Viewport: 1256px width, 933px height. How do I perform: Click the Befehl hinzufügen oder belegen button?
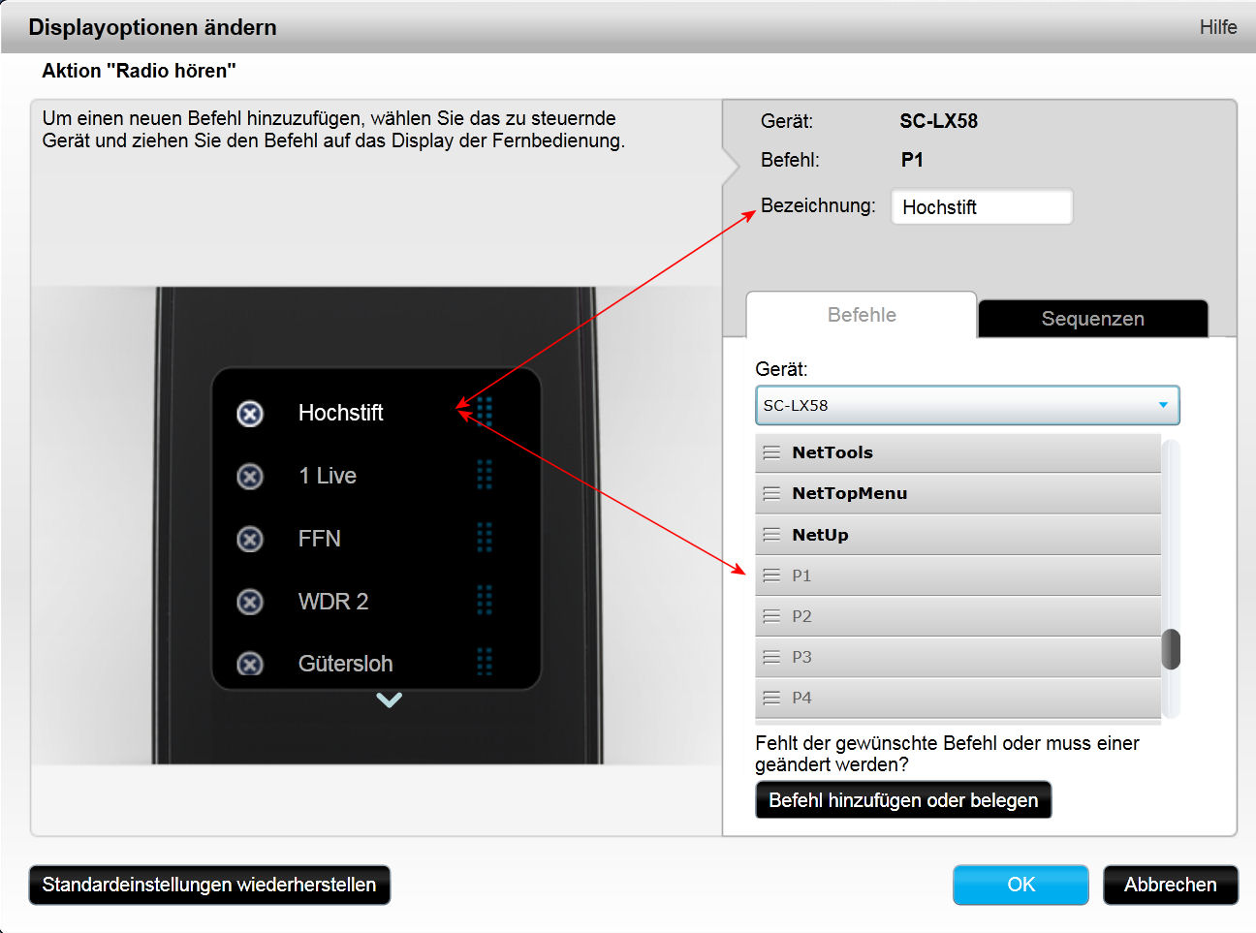tap(902, 800)
